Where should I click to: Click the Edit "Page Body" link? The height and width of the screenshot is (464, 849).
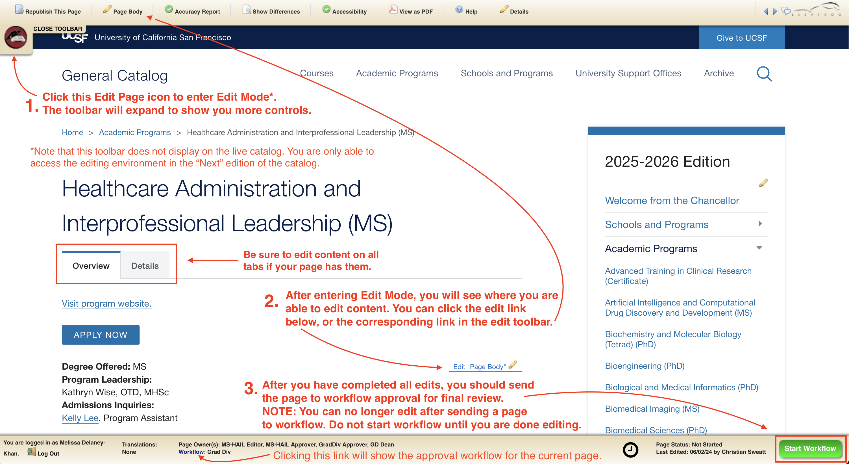point(480,367)
